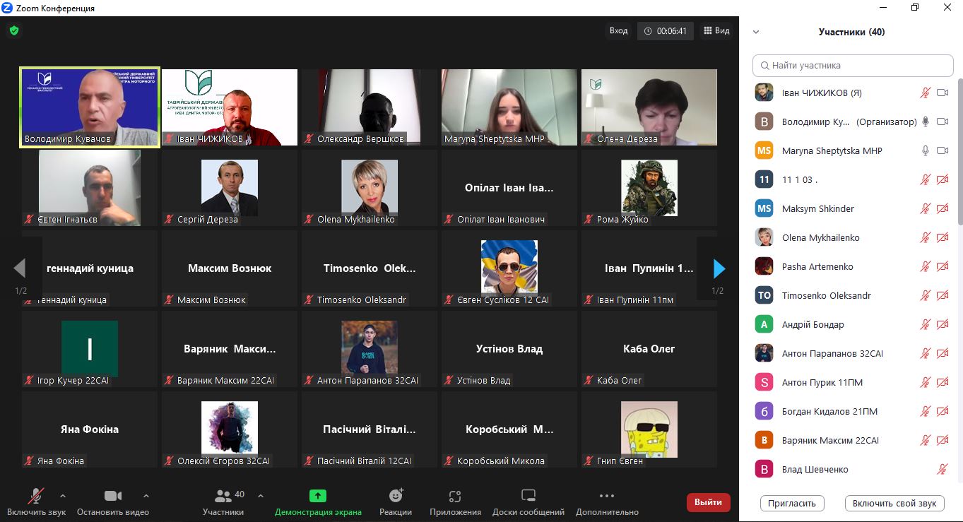Open the Реакции menu

(x=396, y=502)
